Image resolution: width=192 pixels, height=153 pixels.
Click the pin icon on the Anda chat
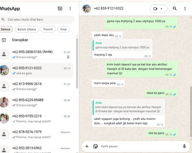click(x=68, y=57)
